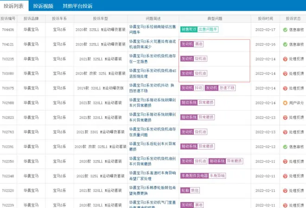Click 发动机 烧机油 tag in row 703235
Image resolution: width=306 pixels, height=208 pixels.
pos(194,58)
